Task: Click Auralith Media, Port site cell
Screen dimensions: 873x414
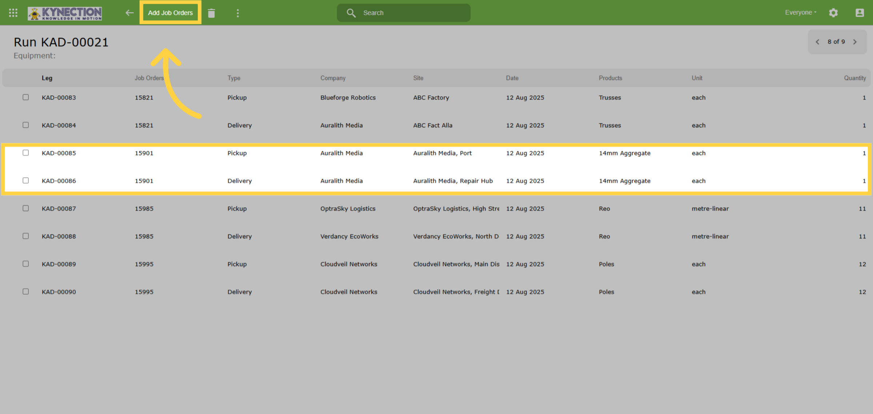Action: 442,153
